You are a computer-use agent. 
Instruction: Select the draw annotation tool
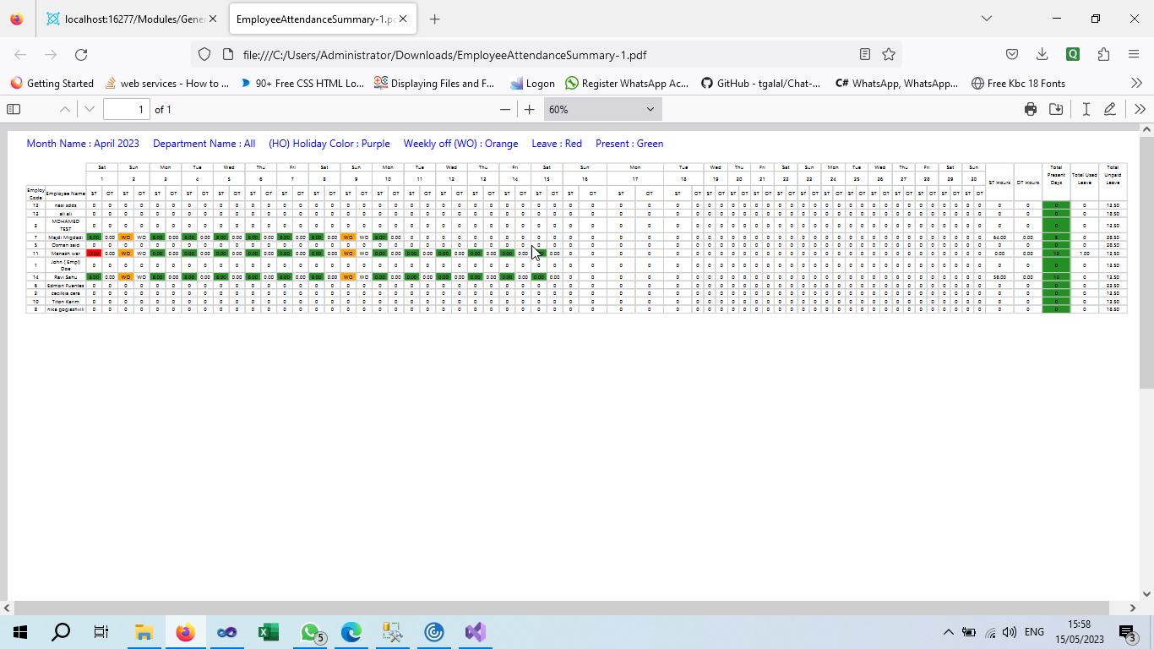(x=1110, y=109)
